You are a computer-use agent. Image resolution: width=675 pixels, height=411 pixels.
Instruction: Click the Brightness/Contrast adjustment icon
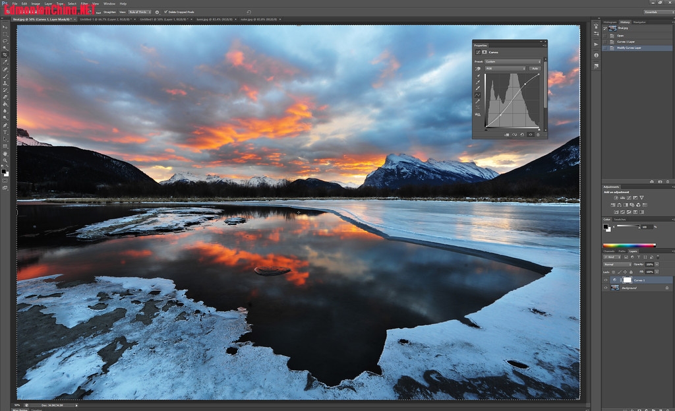click(616, 198)
